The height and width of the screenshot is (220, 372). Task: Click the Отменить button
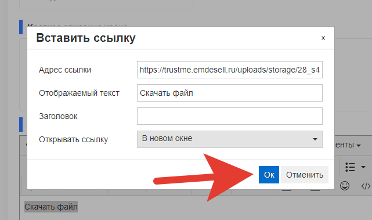tap(305, 175)
